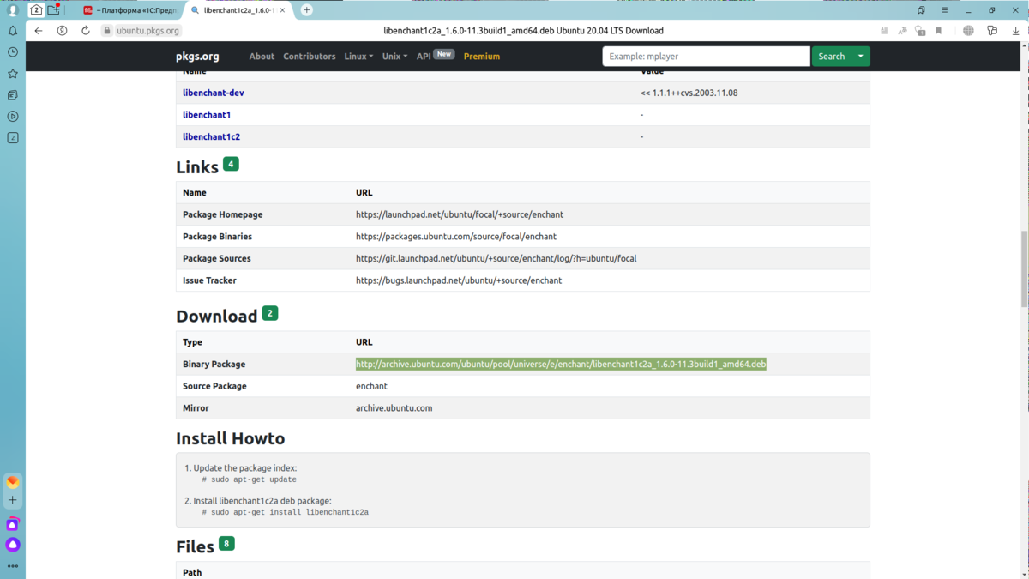This screenshot has height=579, width=1029.
Task: Click the archive.ubuntu.com Mirror value
Action: tap(394, 408)
